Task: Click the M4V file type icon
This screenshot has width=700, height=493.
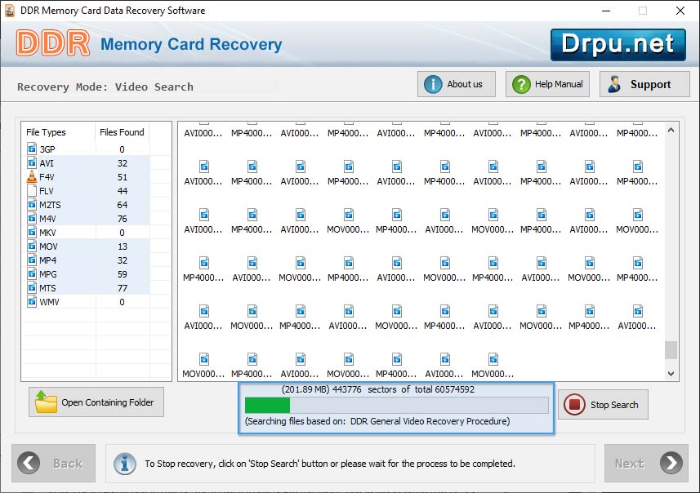Action: 32,218
